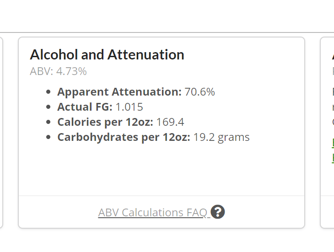Screen dimensions: 334x252
Task: Select the 169.4 calories value
Action: (x=170, y=122)
